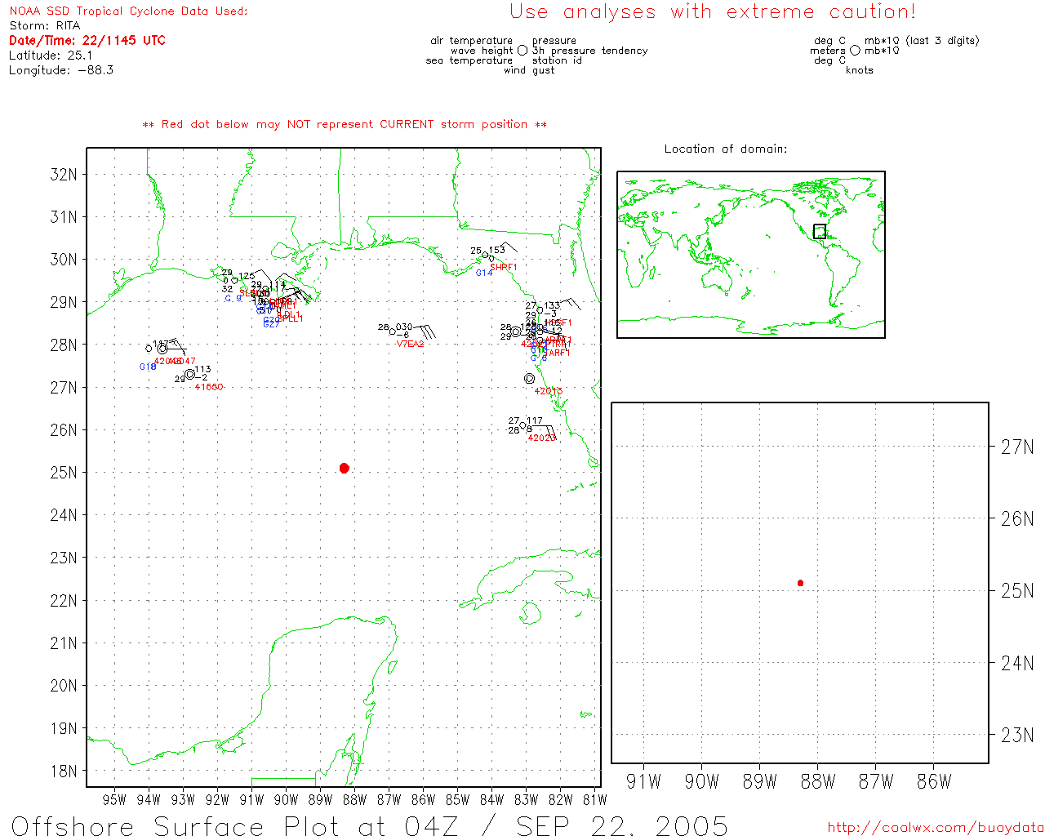Click the red storm position dot on the main map
Screen dimensions: 1045x836
coord(344,468)
